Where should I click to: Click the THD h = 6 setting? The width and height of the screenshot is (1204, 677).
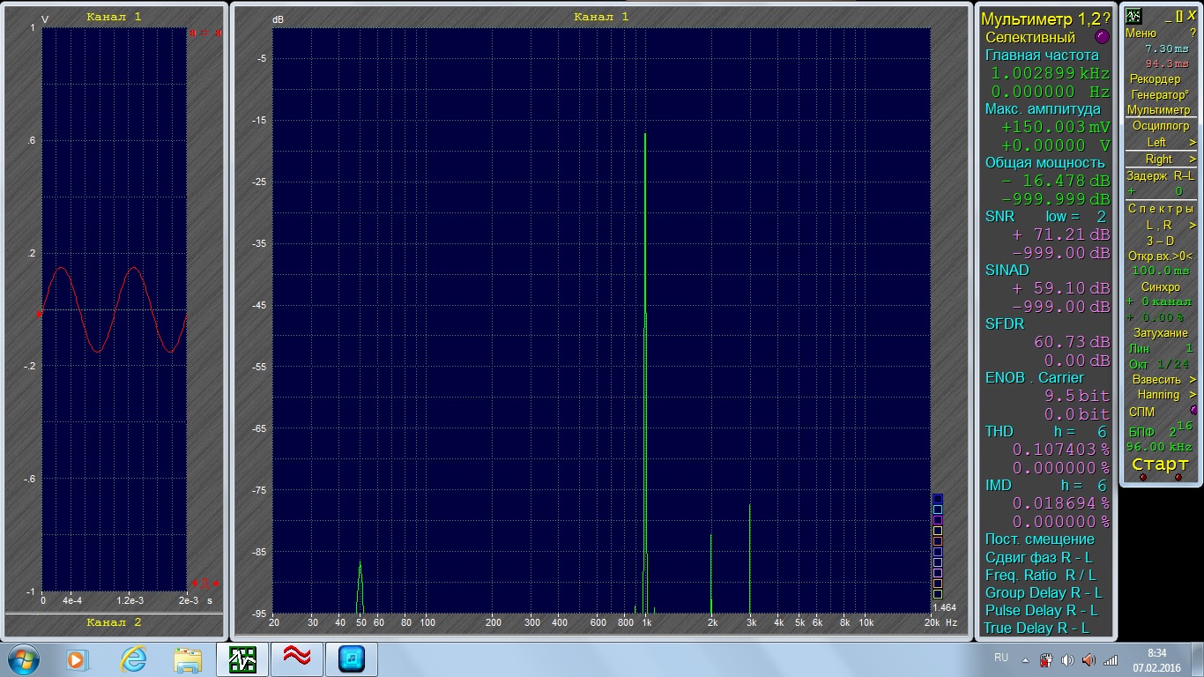click(x=1045, y=432)
